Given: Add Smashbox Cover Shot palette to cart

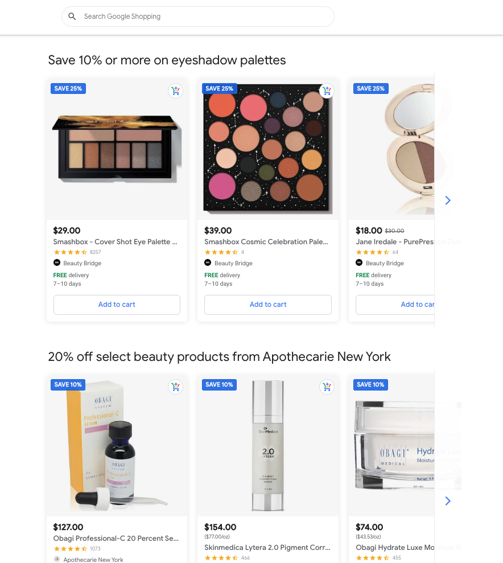Looking at the screenshot, I should click(x=117, y=305).
